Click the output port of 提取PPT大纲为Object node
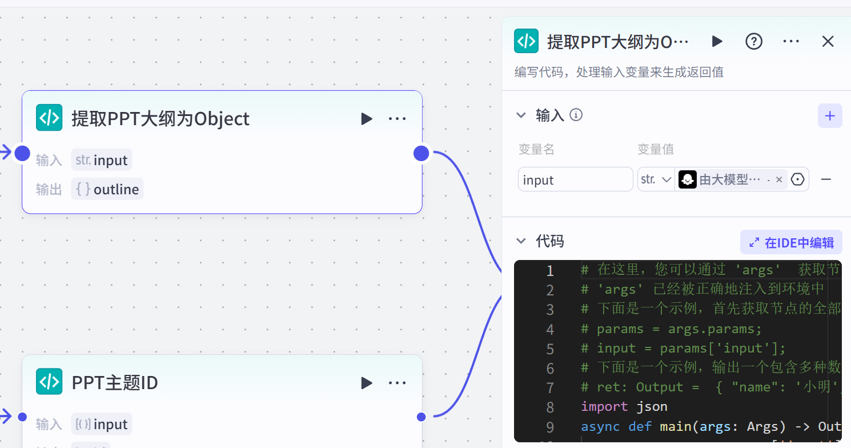Screen dimensions: 851x448 tap(421, 153)
